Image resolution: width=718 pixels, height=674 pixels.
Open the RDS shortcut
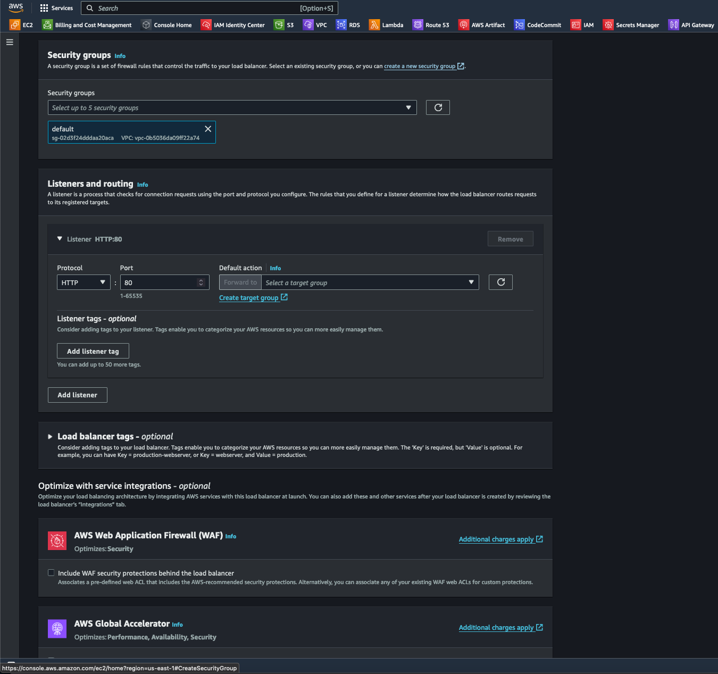coord(348,25)
